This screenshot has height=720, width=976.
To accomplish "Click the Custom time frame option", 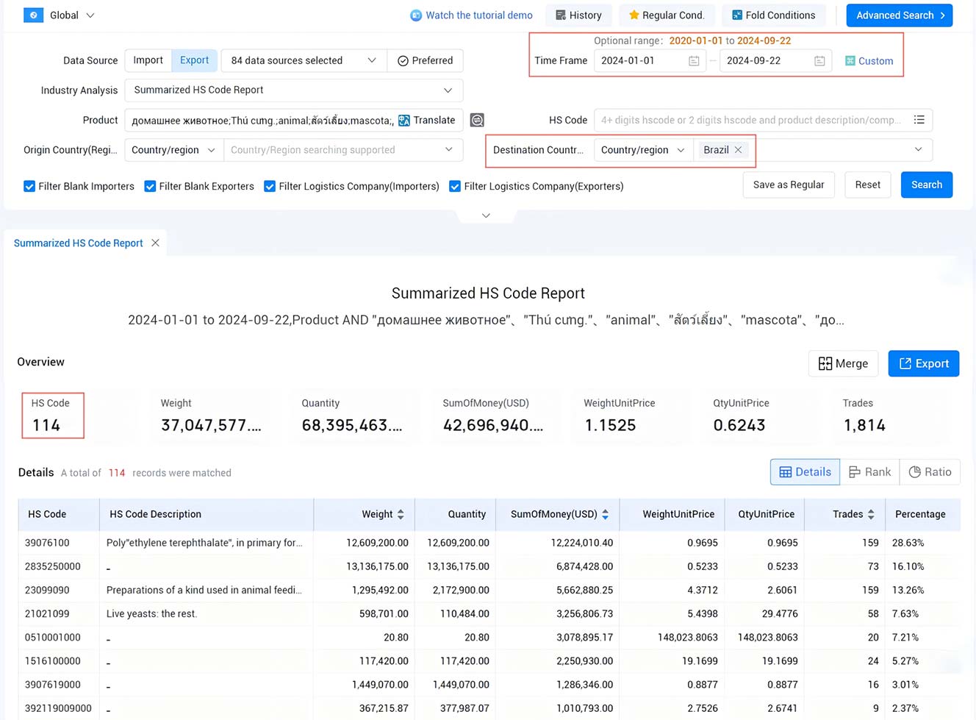I will (x=869, y=61).
